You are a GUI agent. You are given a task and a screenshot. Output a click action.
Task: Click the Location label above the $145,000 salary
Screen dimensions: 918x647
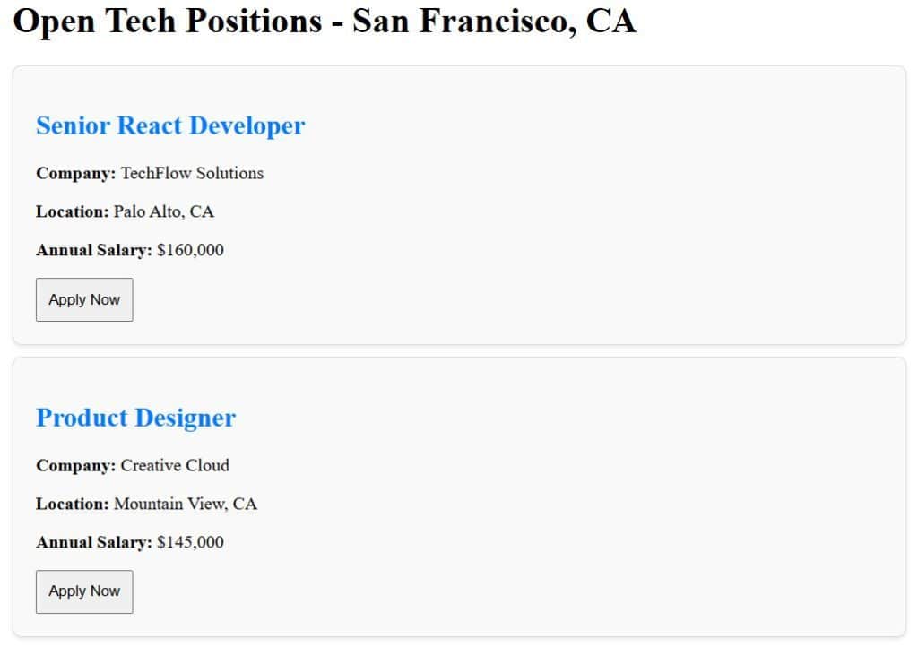tap(72, 504)
